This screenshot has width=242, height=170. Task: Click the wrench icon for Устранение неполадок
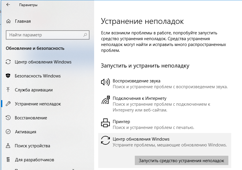[x=8, y=104]
